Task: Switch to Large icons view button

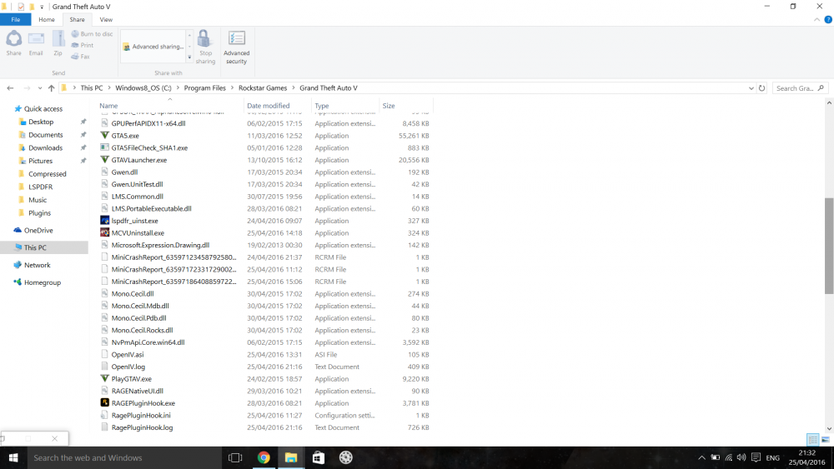Action: [825, 439]
